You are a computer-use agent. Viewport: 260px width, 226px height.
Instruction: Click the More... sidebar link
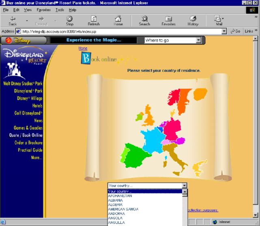pos(37,157)
